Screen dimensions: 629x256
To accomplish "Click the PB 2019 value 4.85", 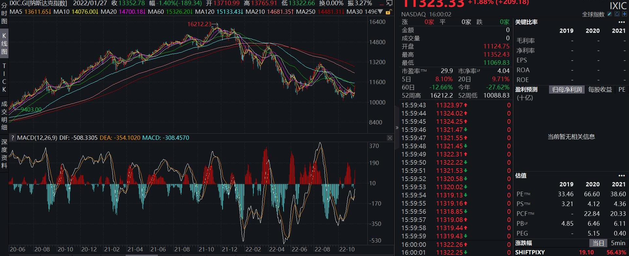I will [x=567, y=224].
